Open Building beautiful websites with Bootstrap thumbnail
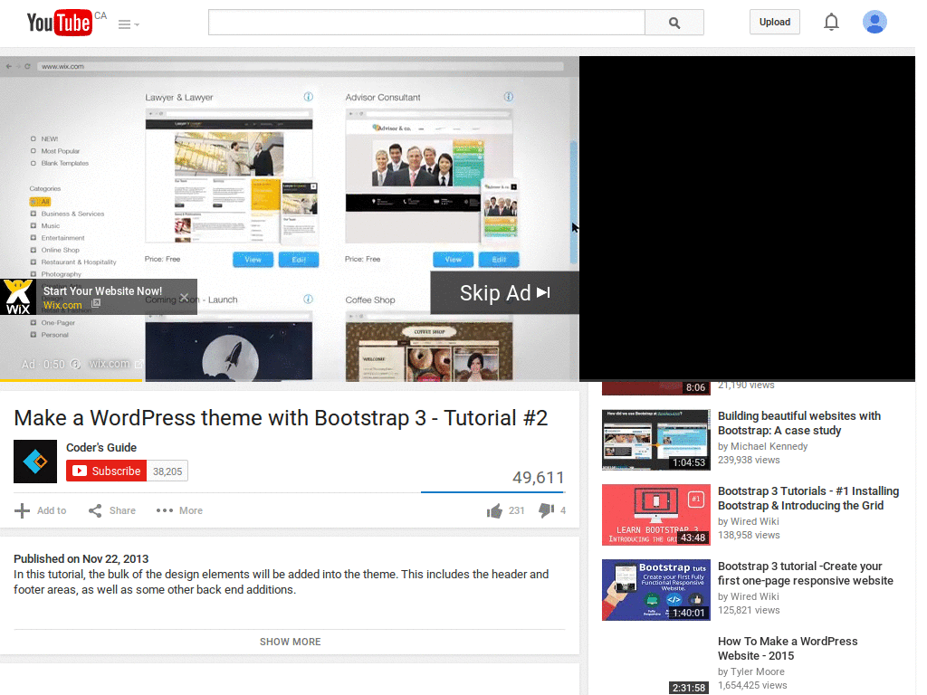 click(655, 440)
